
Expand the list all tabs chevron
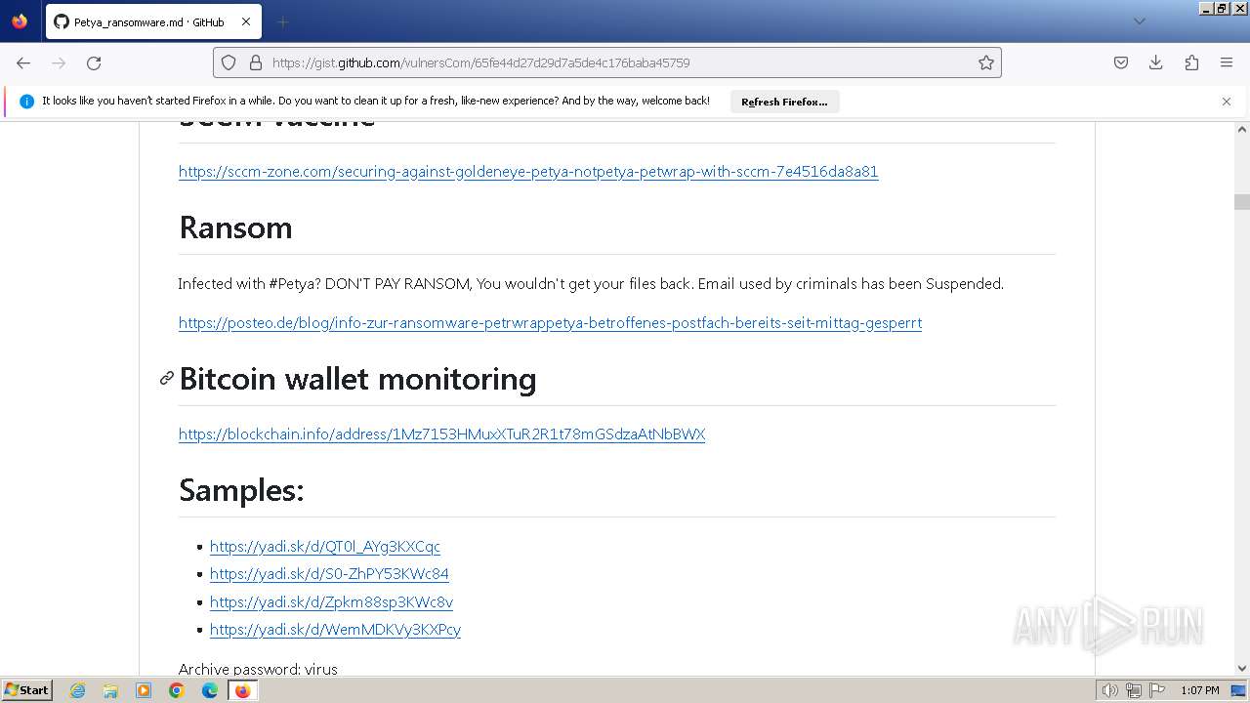click(x=1139, y=21)
